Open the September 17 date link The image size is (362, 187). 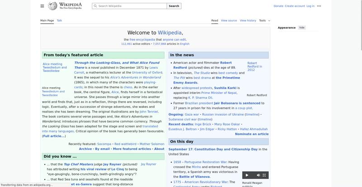181,149
